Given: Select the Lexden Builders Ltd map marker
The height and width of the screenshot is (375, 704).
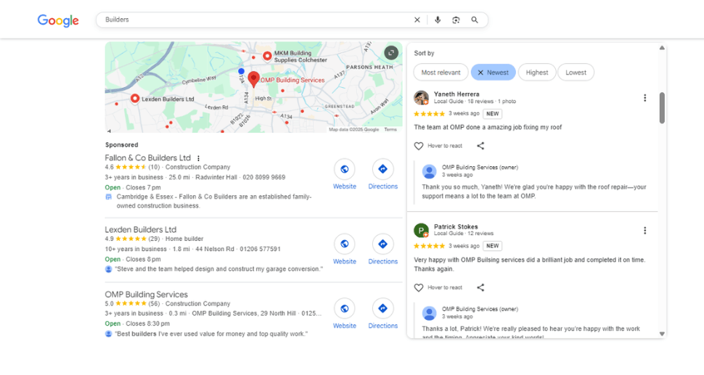Looking at the screenshot, I should pos(135,99).
